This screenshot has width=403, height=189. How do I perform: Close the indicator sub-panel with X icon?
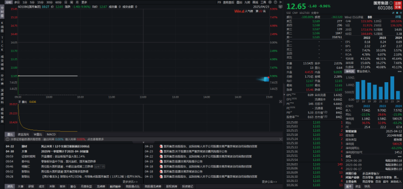pyautogui.click(x=281, y=102)
